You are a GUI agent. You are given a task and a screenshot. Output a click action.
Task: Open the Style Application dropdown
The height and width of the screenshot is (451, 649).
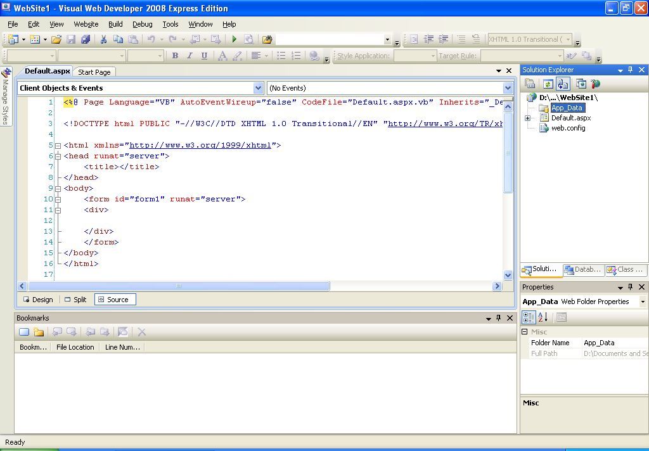433,56
